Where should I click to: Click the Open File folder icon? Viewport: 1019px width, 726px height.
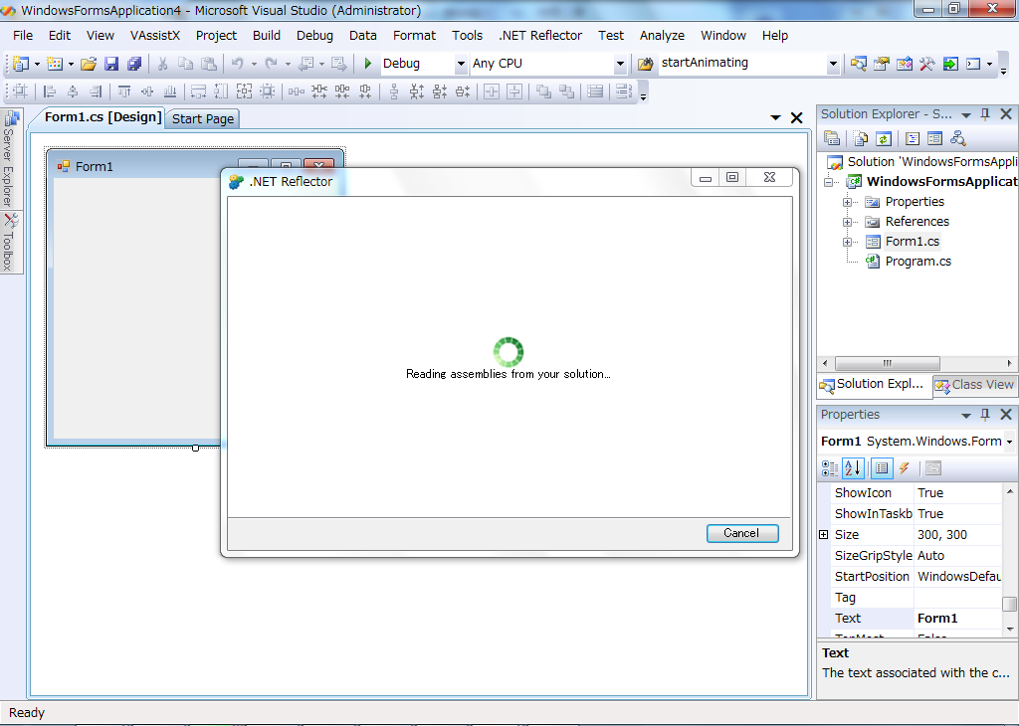89,64
